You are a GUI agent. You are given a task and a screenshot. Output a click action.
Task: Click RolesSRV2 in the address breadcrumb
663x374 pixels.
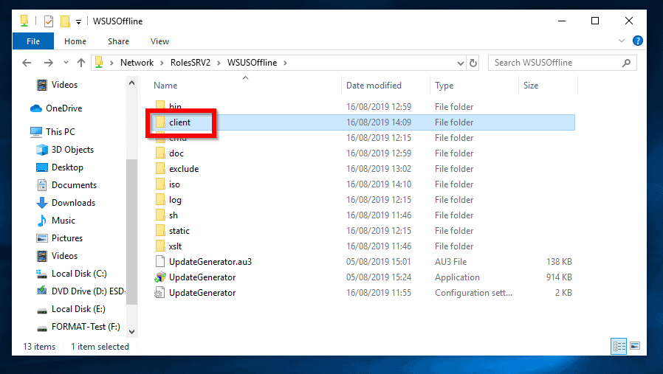pyautogui.click(x=190, y=63)
